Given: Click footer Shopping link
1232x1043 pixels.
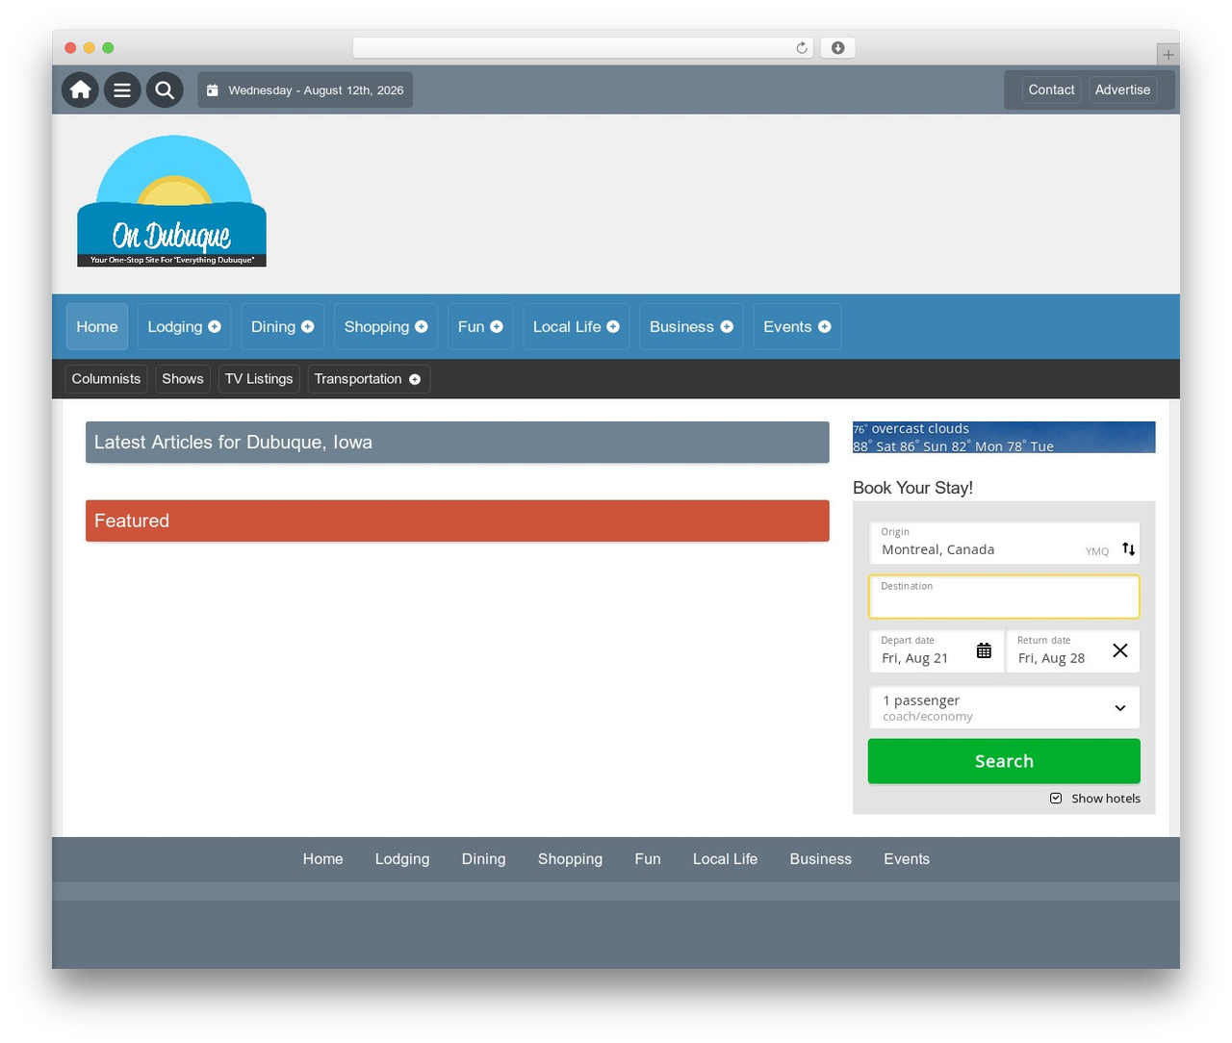Looking at the screenshot, I should [570, 859].
